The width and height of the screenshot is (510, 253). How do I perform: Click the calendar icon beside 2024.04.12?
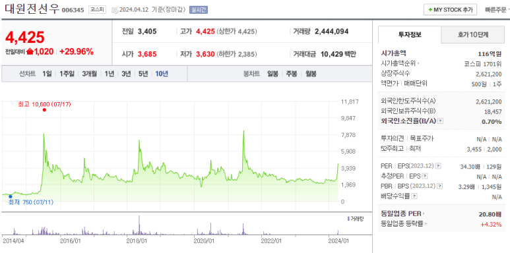(115, 10)
